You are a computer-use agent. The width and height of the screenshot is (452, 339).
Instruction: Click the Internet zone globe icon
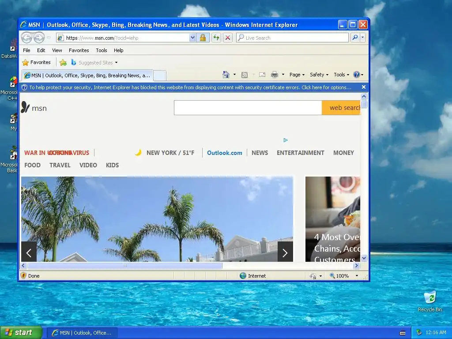(243, 276)
